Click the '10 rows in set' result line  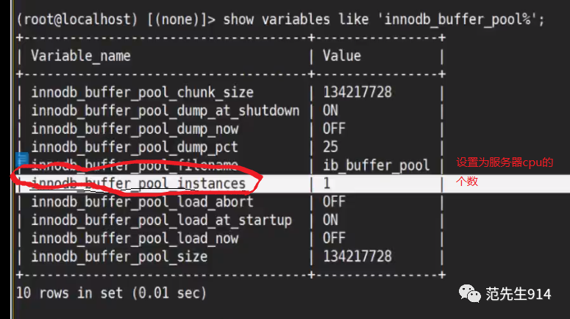click(111, 293)
